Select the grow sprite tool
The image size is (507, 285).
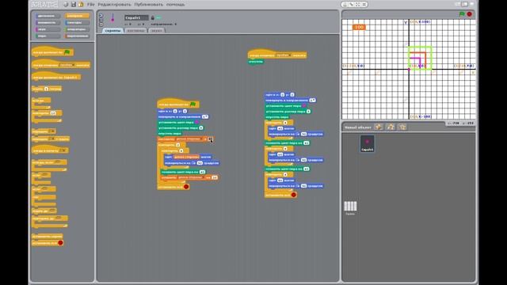(x=357, y=5)
